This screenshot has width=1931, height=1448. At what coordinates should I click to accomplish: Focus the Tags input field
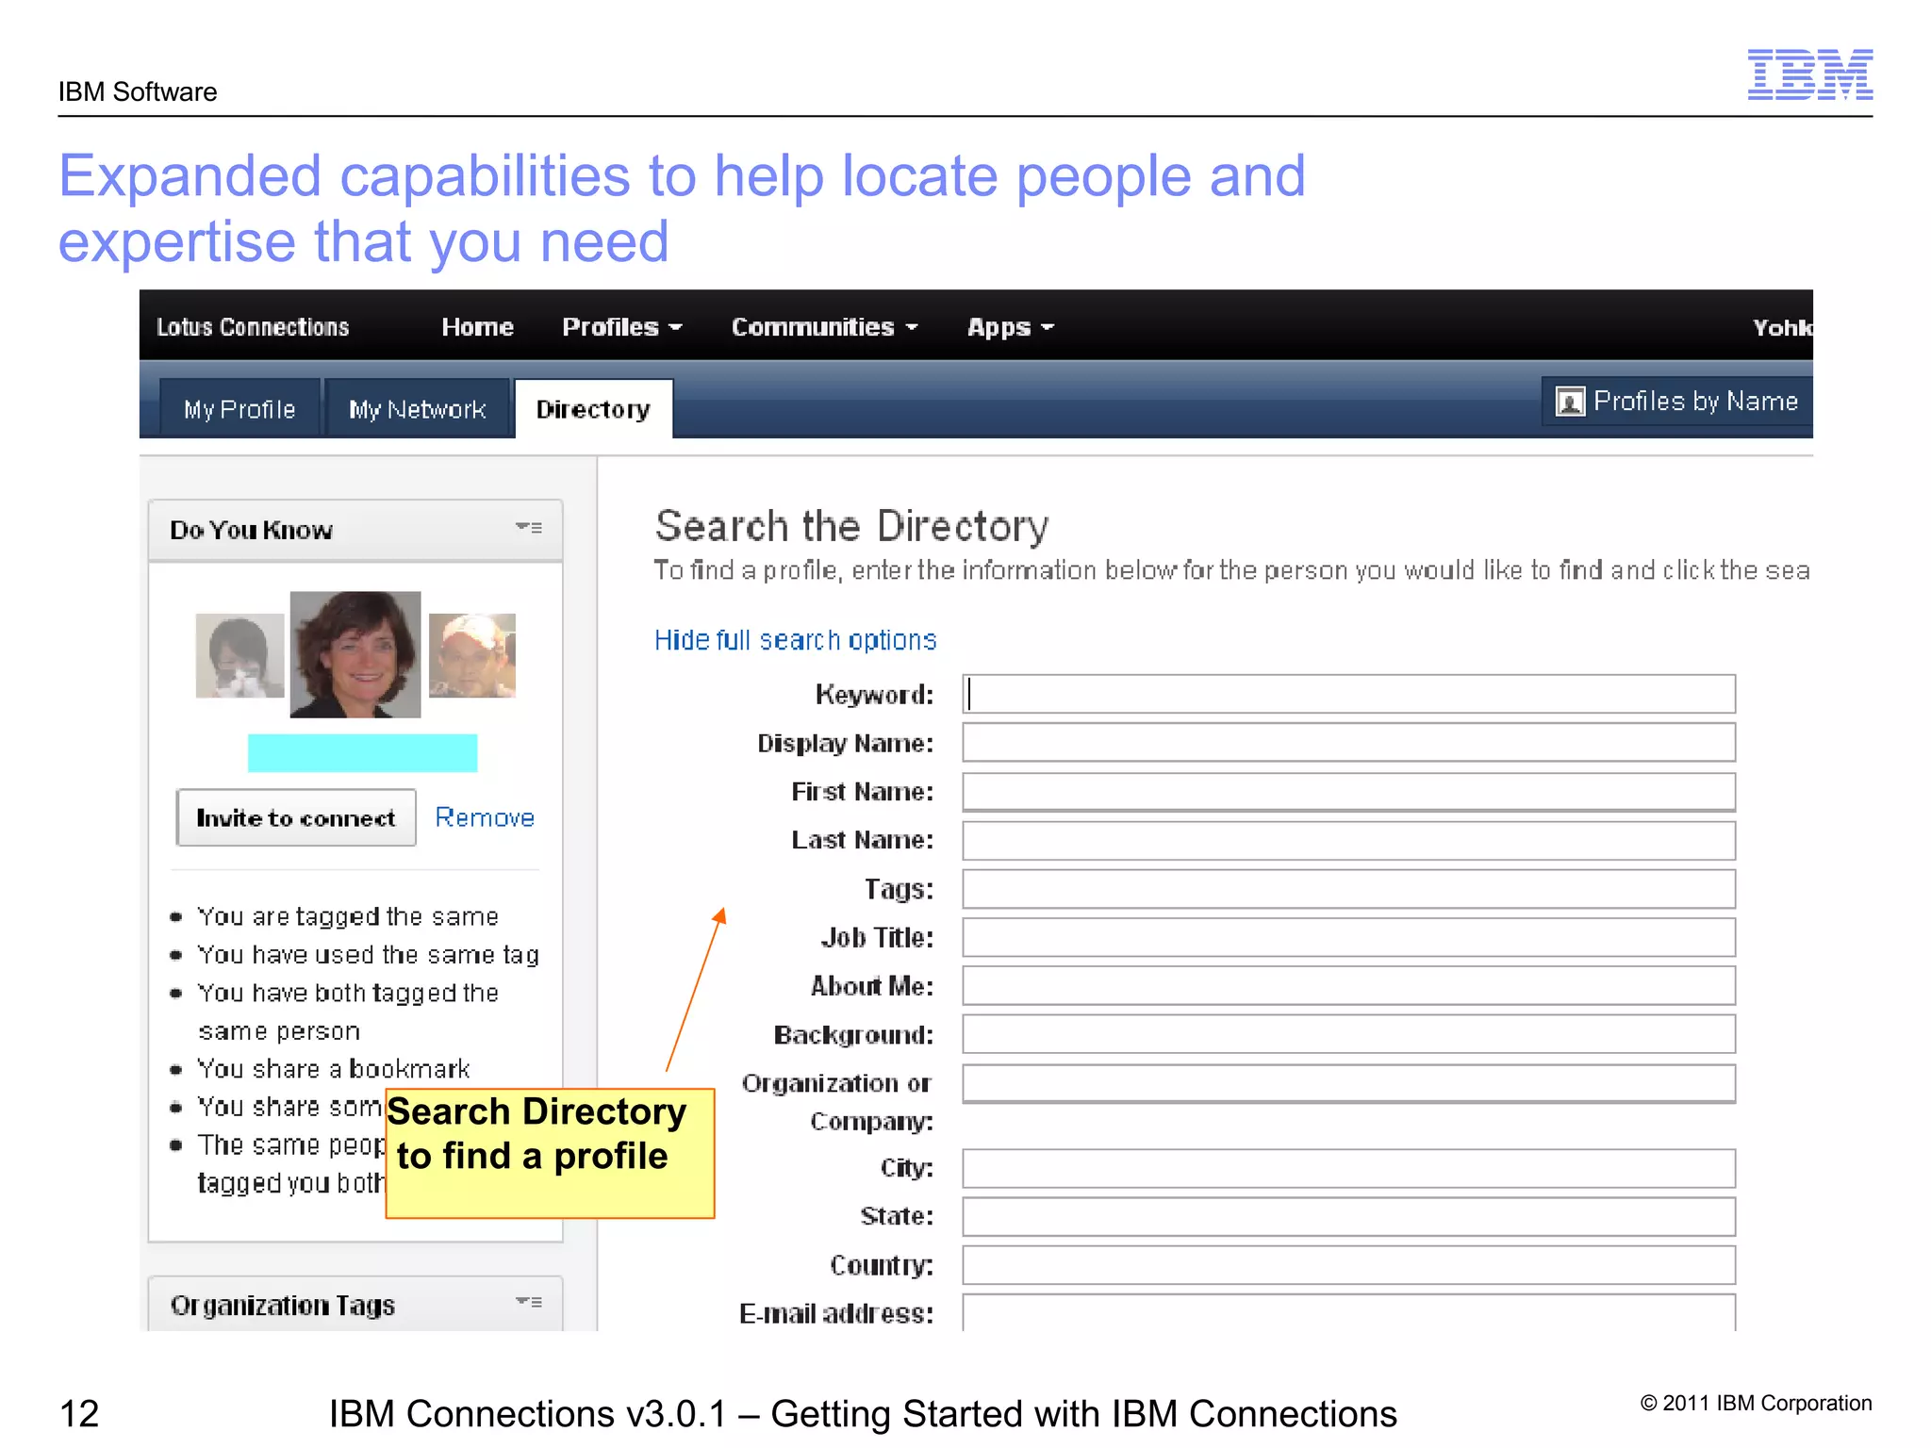(1348, 889)
